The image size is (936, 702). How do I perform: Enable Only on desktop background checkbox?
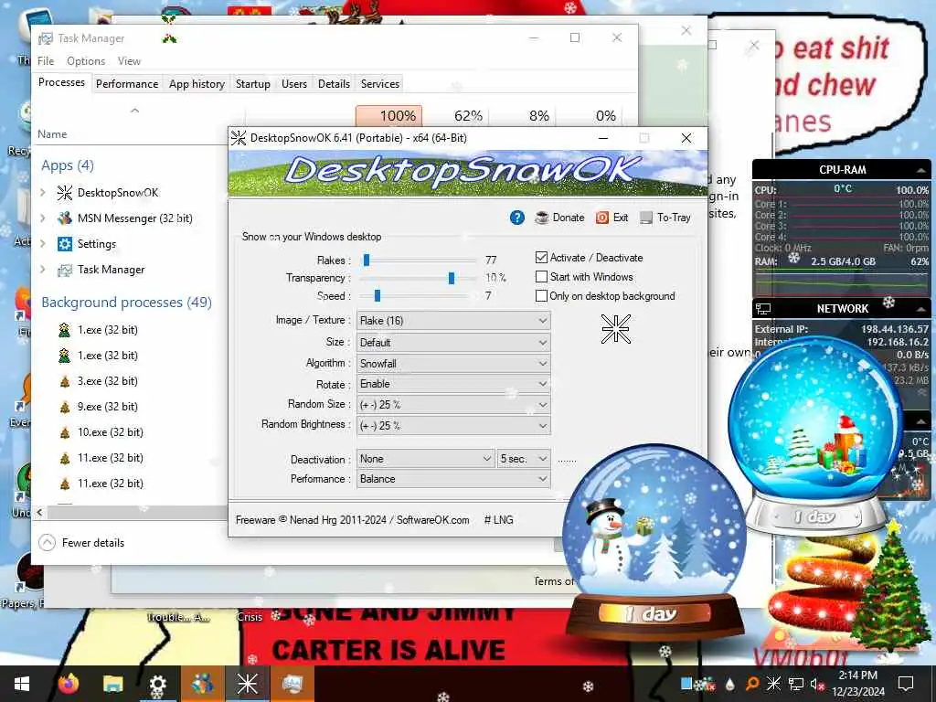(541, 295)
